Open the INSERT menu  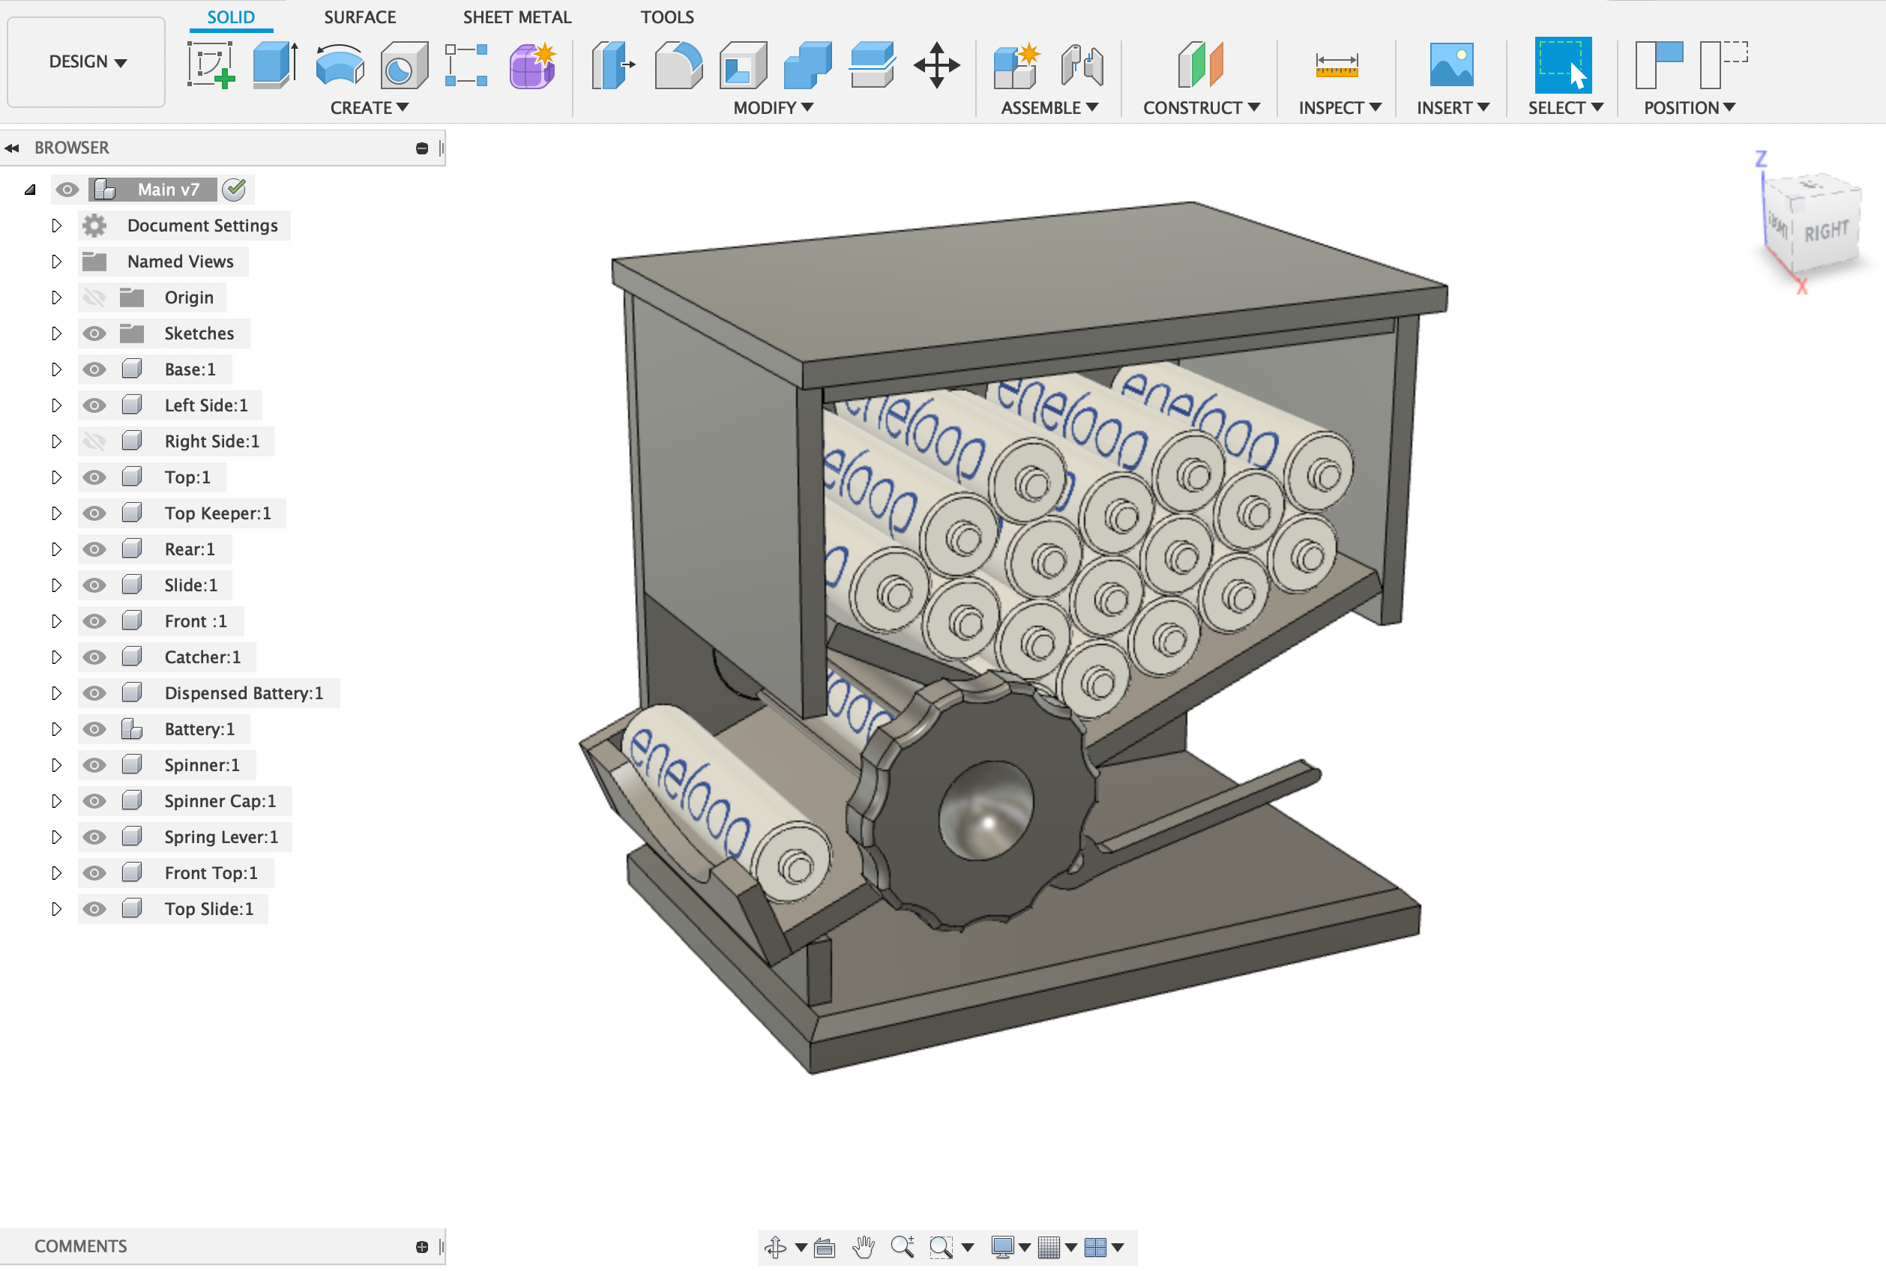click(1452, 108)
